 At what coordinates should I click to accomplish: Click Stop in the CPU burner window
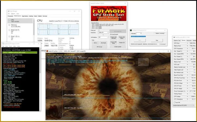(157, 40)
